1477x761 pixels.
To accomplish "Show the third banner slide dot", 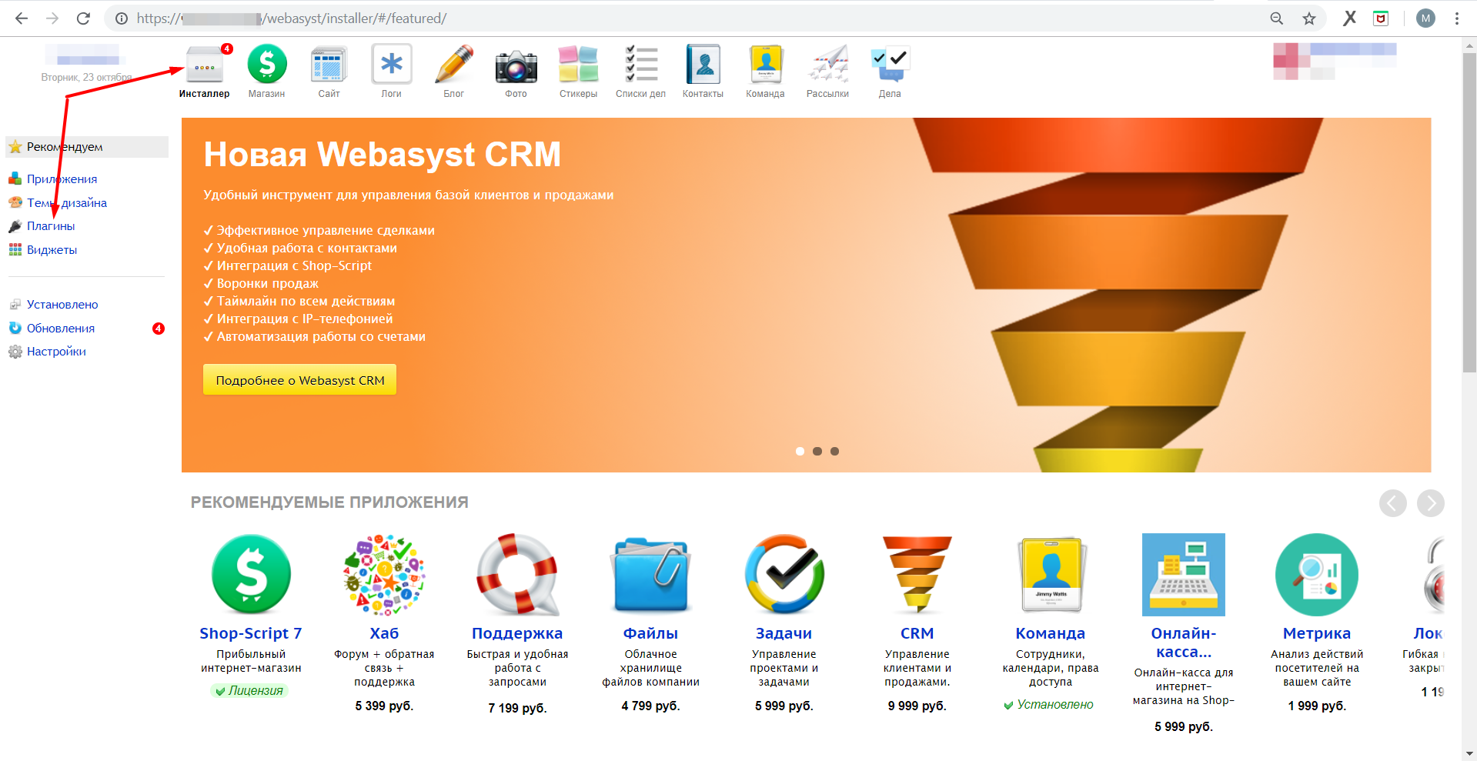I will (x=834, y=452).
